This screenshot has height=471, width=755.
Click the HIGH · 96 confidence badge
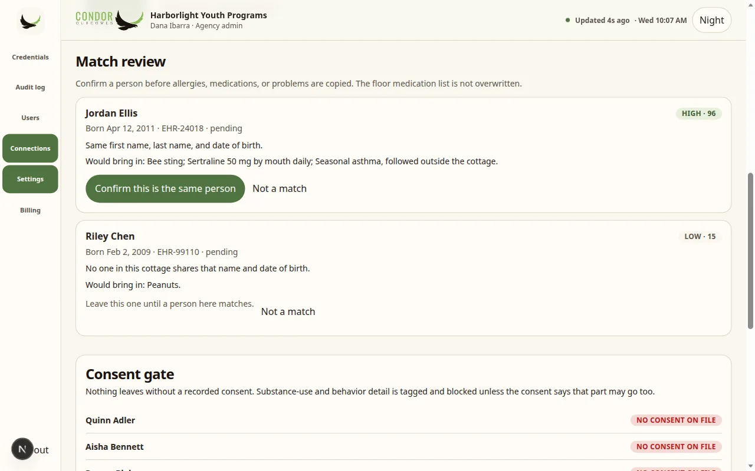coord(699,113)
